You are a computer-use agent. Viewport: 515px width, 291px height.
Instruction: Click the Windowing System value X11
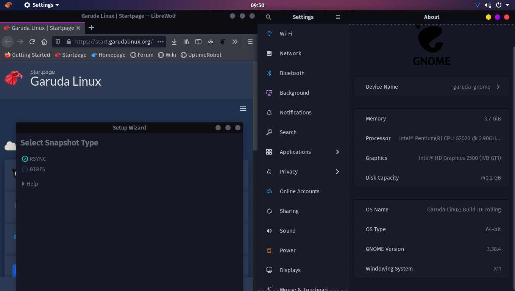click(497, 269)
